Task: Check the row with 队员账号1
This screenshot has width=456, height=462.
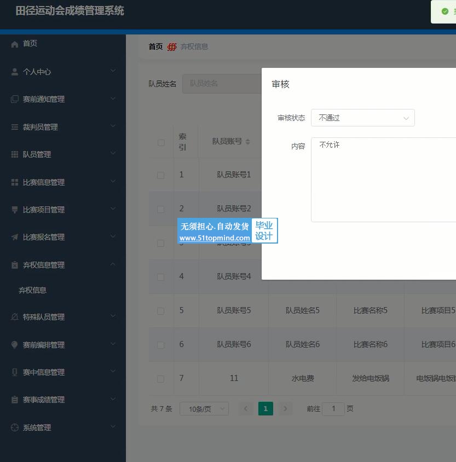Action: tap(160, 175)
